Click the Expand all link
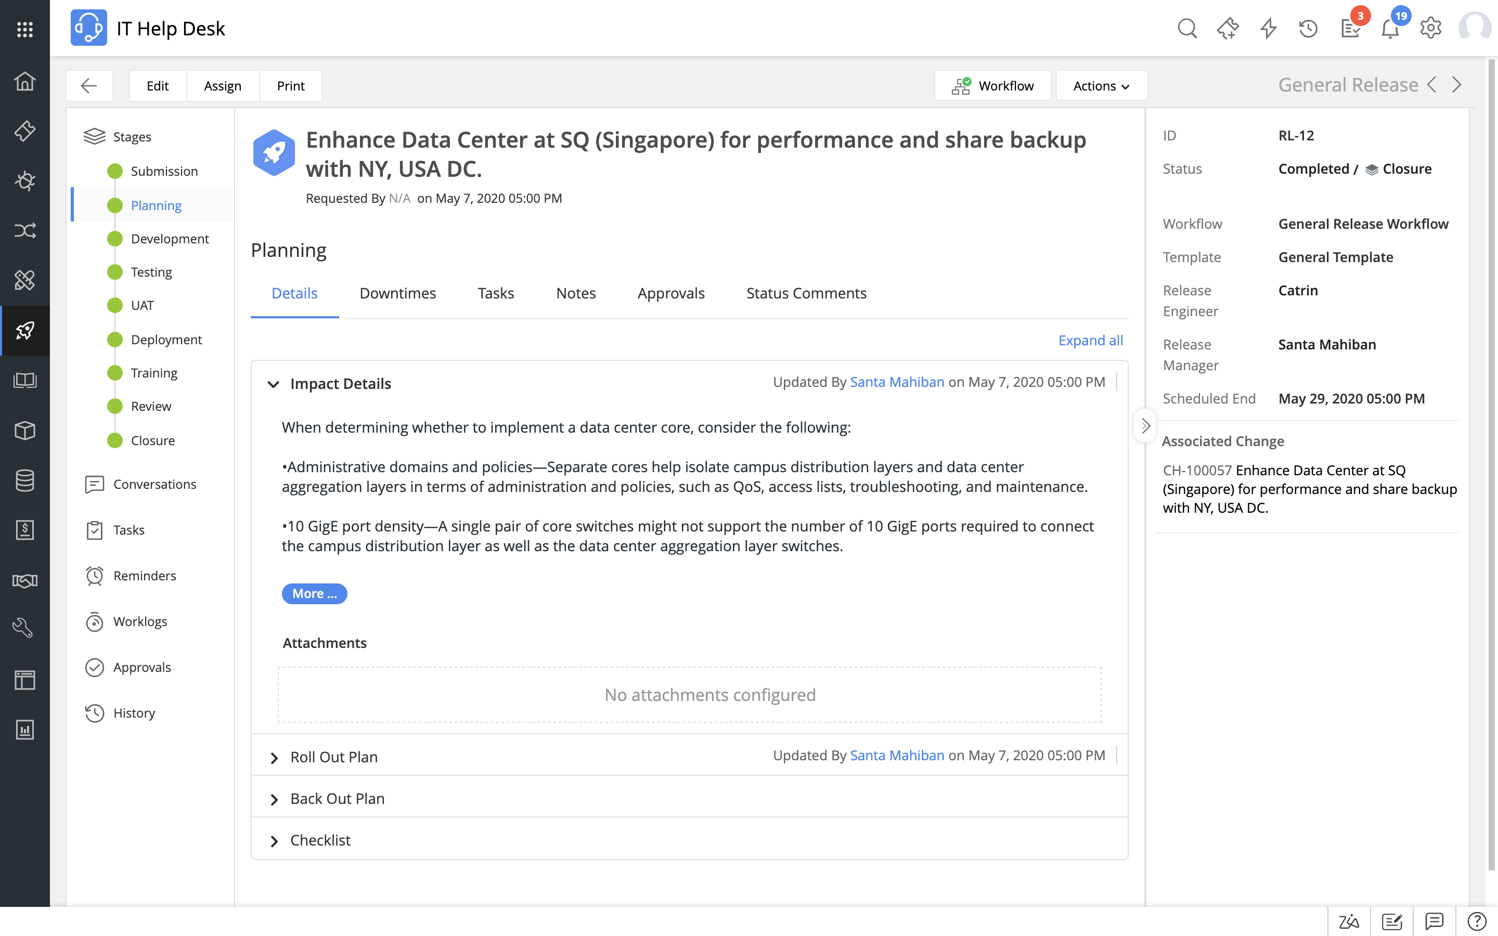The image size is (1498, 936). (x=1090, y=341)
